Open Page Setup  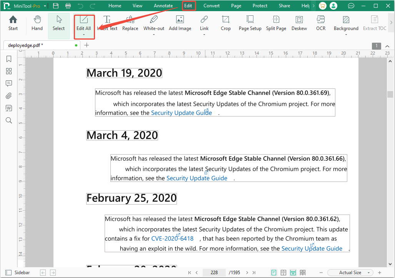[250, 23]
